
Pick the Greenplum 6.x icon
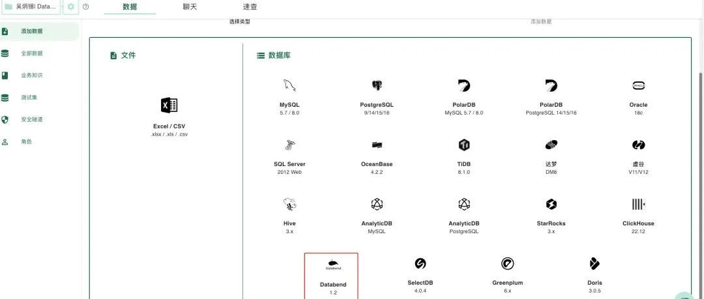[507, 264]
